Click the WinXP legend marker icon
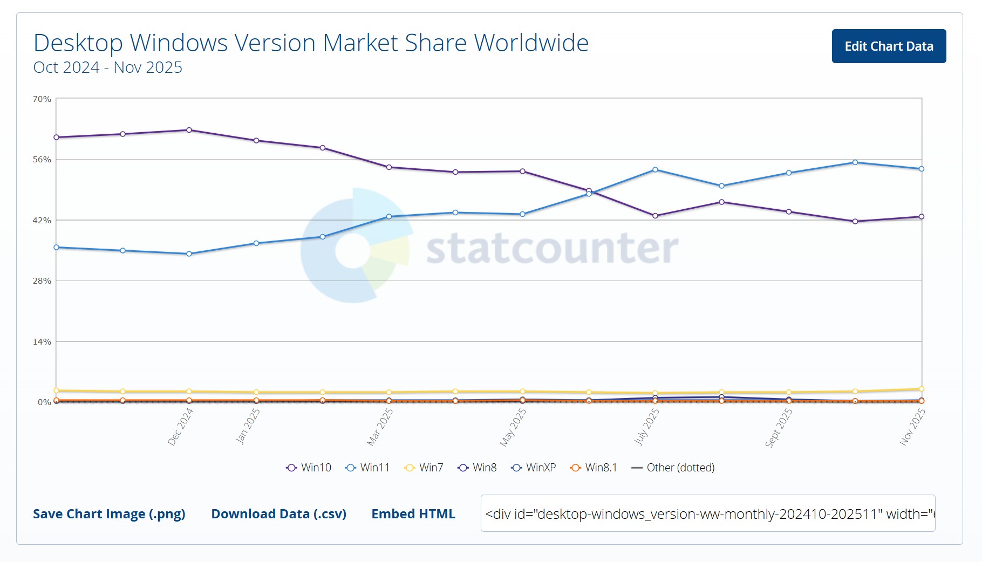The width and height of the screenshot is (982, 562). [x=516, y=468]
